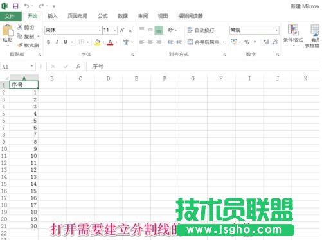The height and width of the screenshot is (240, 322).
Task: Open the 字体 font group dialog launcher
Action: [x=132, y=55]
